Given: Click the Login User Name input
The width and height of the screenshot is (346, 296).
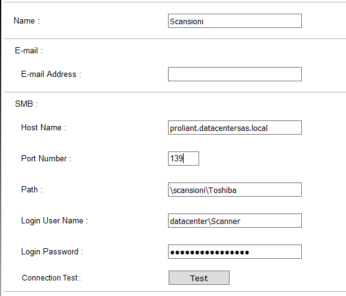Looking at the screenshot, I should tap(235, 220).
